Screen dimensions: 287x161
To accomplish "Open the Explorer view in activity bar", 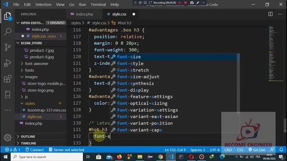I will [8, 16].
